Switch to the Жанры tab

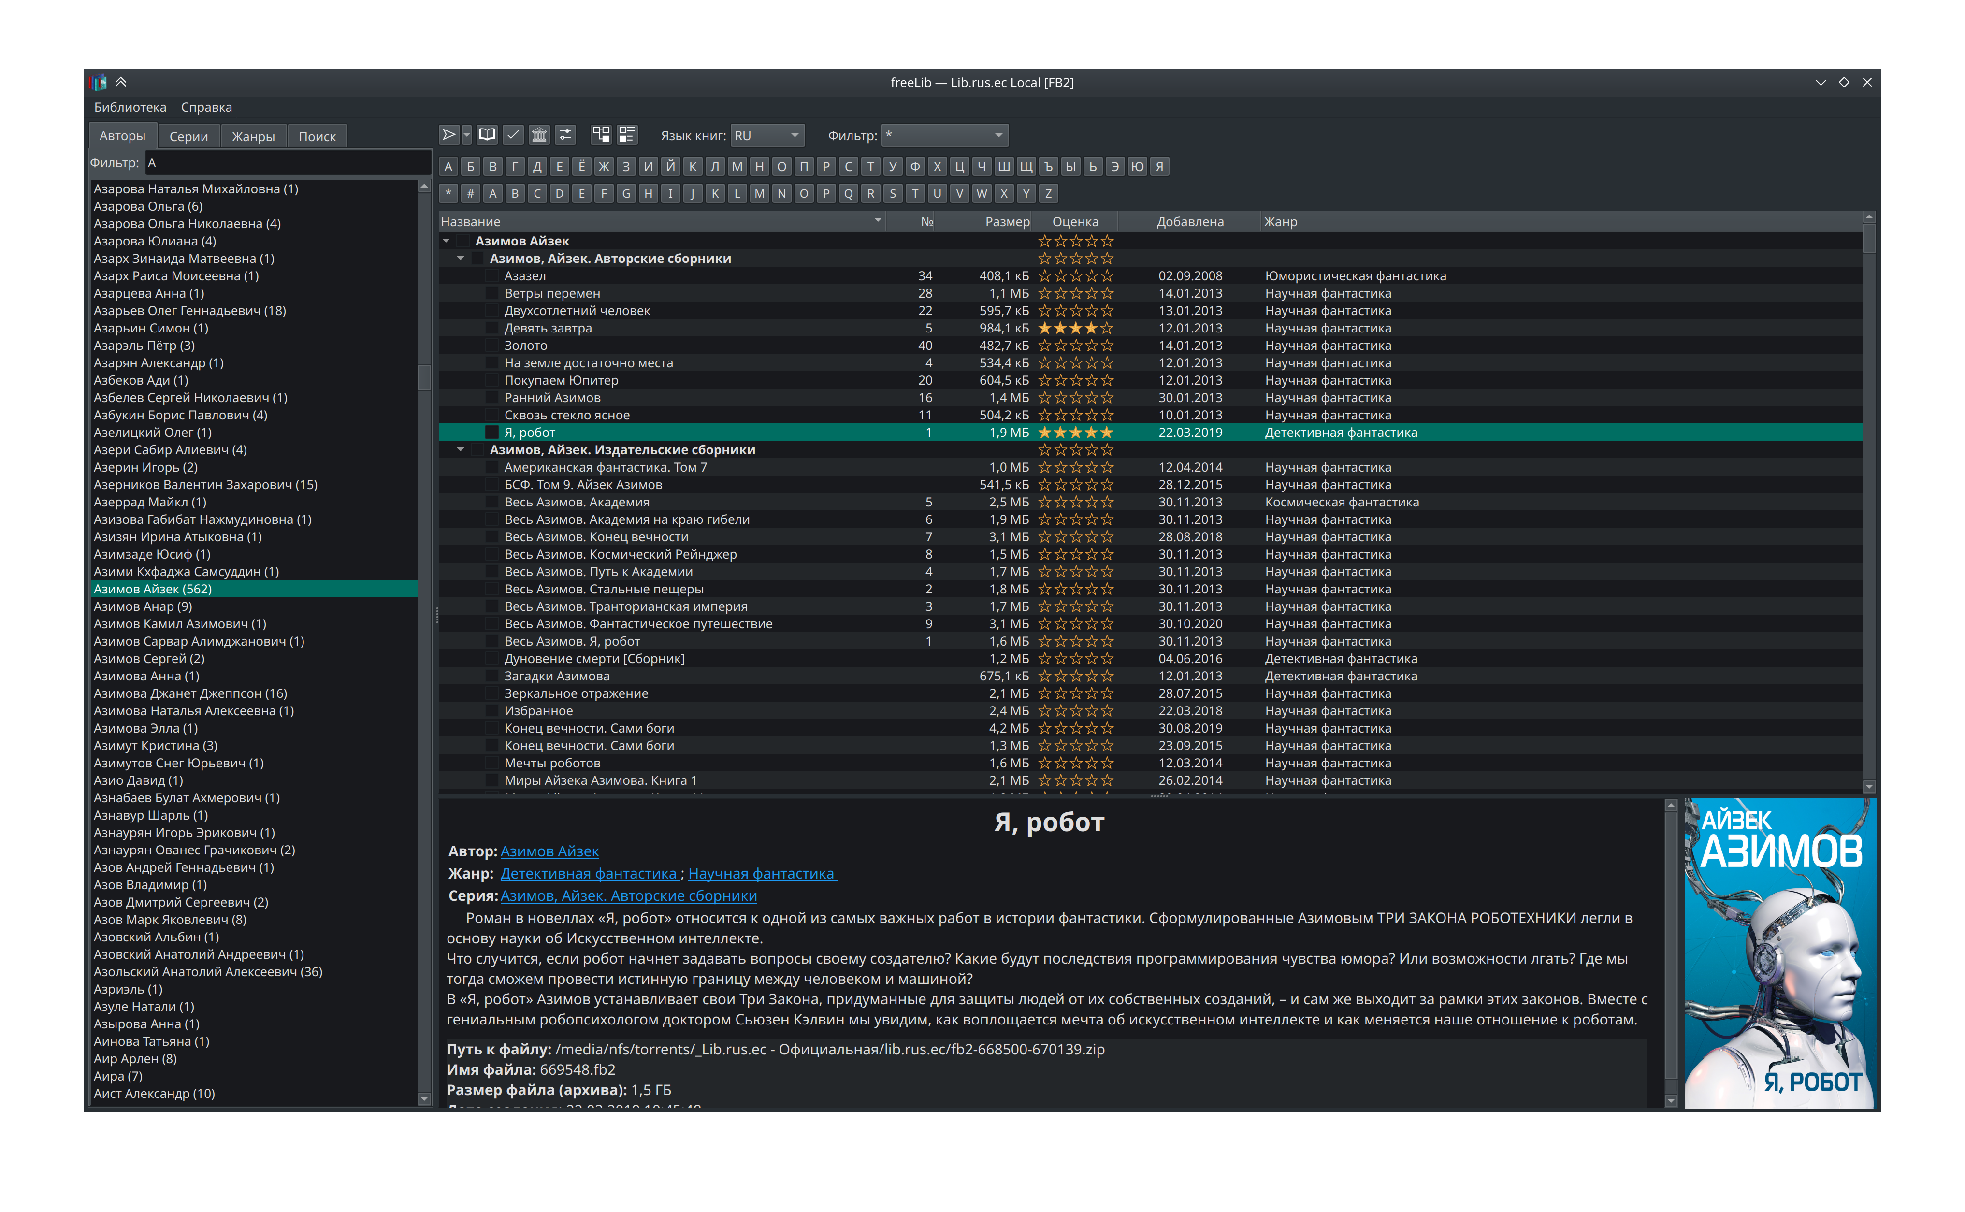pos(253,136)
